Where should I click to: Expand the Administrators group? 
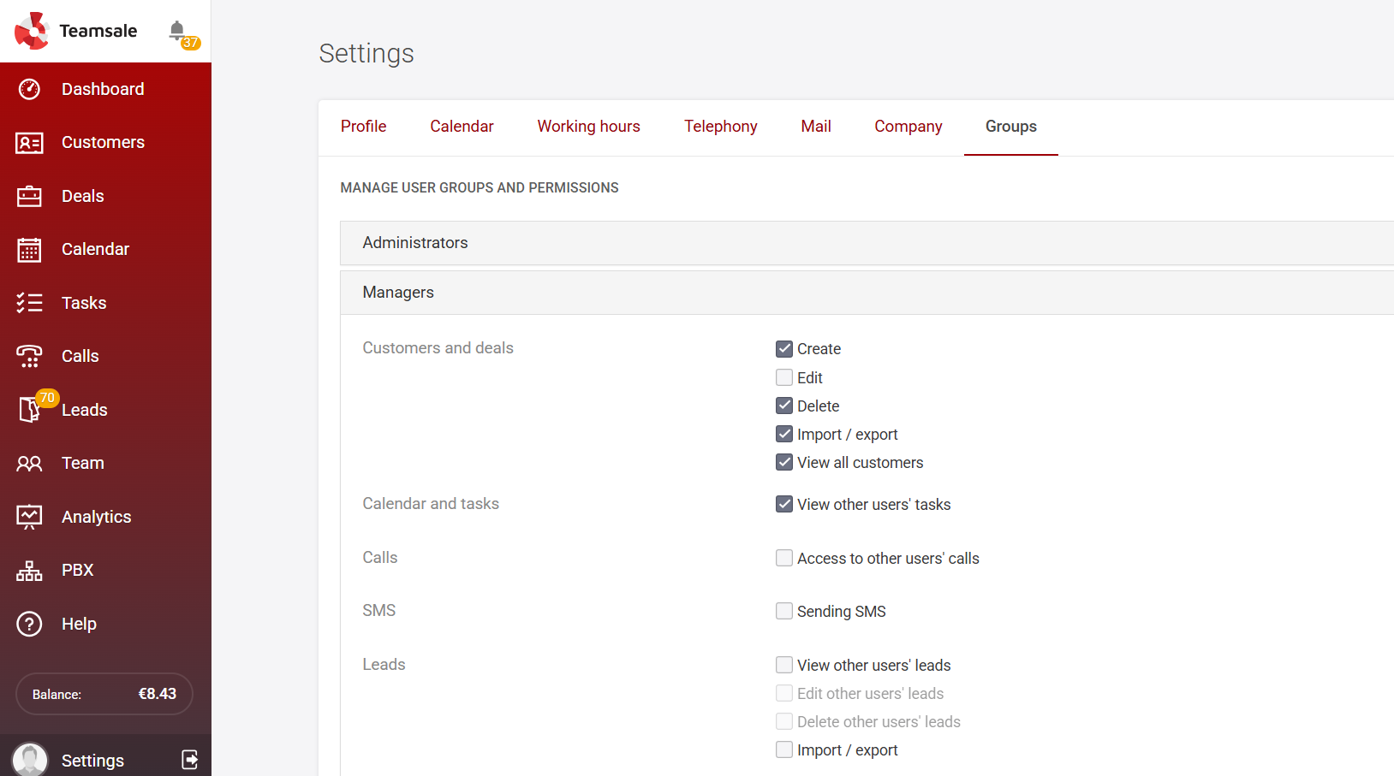pos(415,243)
